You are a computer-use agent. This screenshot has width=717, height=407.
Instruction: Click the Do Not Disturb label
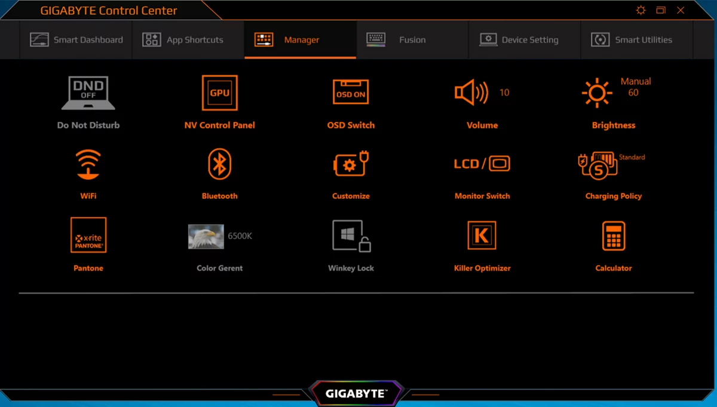88,126
